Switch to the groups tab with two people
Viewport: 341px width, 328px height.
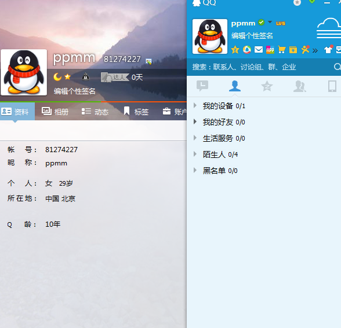[300, 86]
